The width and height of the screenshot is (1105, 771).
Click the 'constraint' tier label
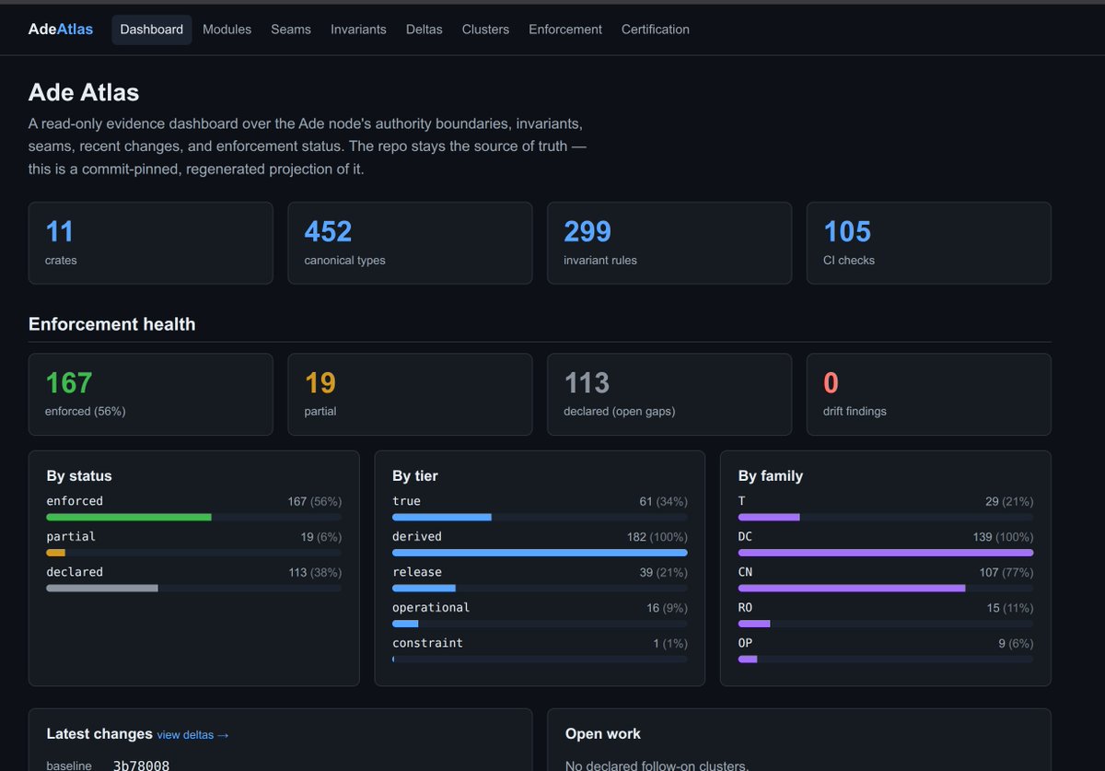click(427, 643)
